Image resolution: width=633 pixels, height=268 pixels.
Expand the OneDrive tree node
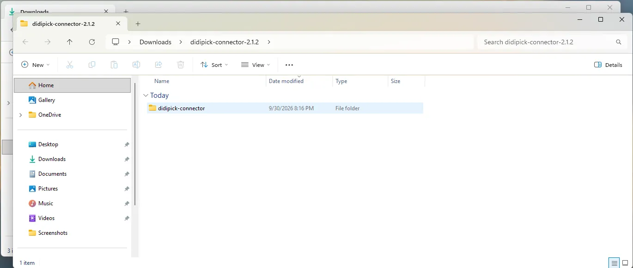20,115
